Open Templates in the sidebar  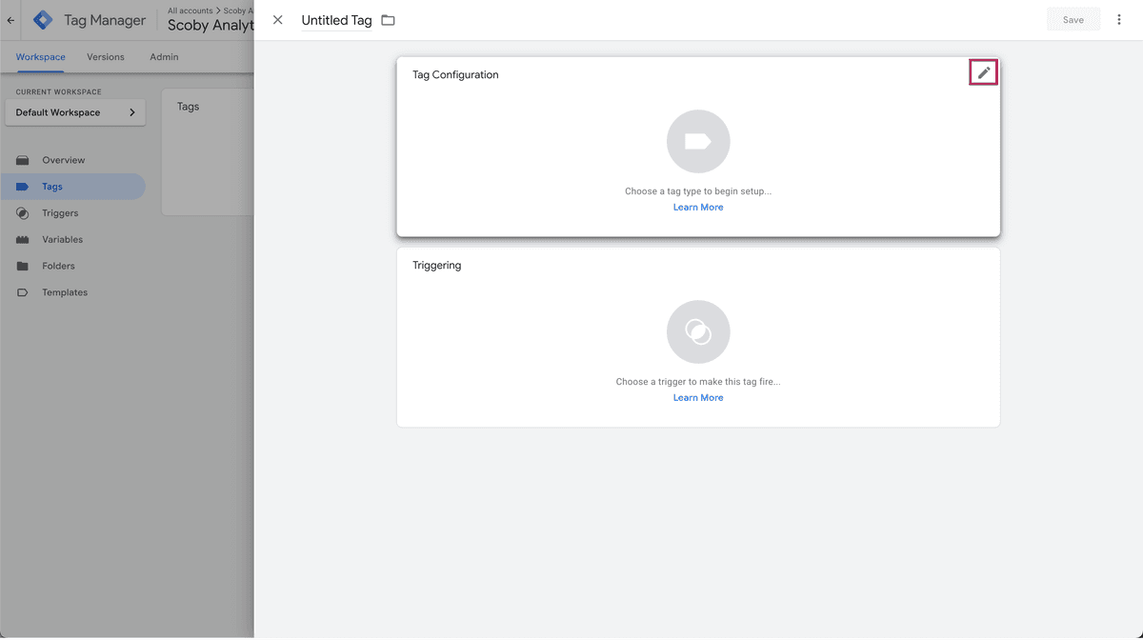tap(65, 292)
